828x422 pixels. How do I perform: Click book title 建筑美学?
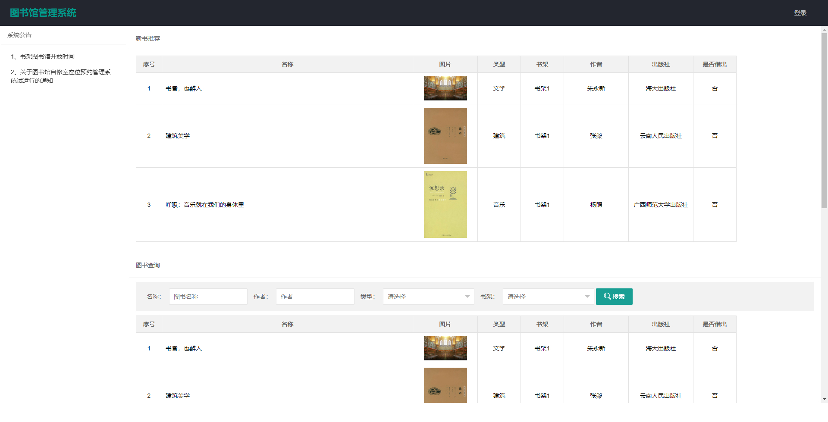pyautogui.click(x=177, y=136)
